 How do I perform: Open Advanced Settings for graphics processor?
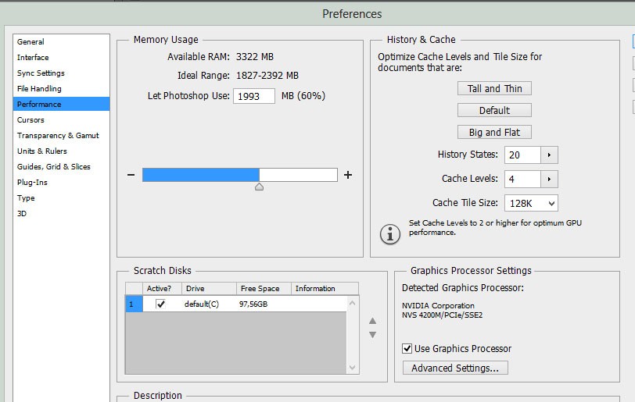455,368
